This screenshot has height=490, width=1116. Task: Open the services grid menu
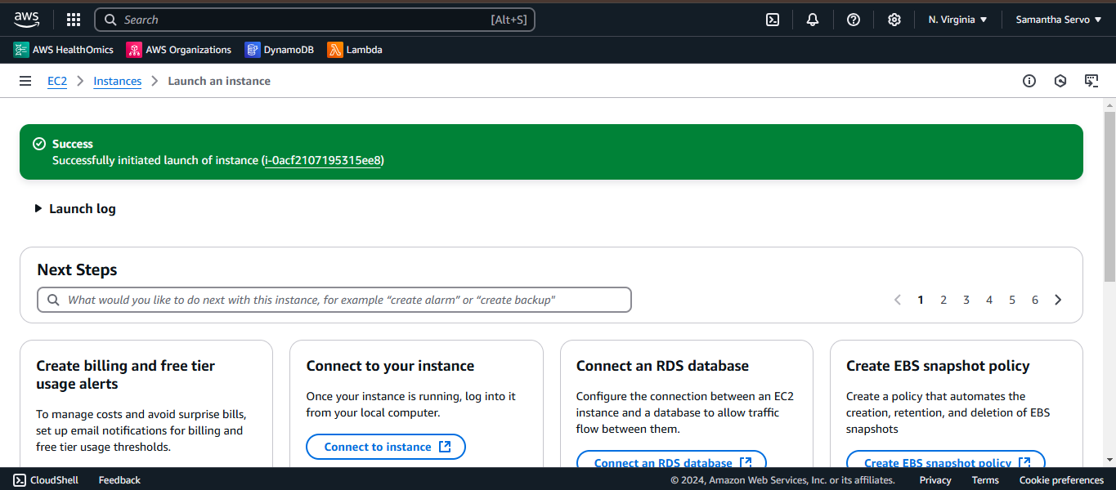pos(74,20)
